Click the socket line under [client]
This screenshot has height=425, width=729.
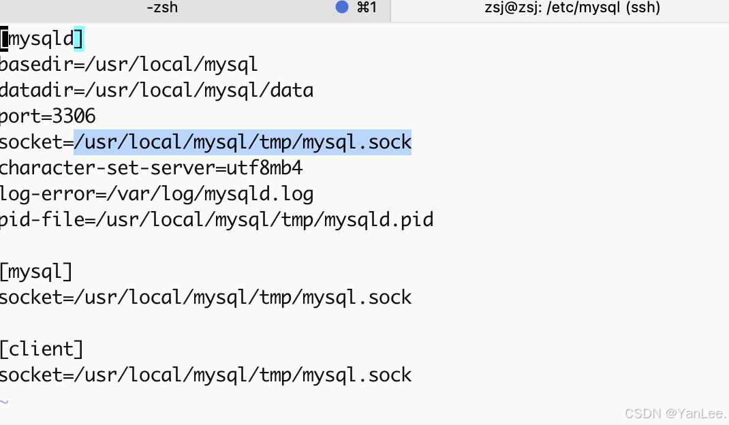(x=205, y=375)
